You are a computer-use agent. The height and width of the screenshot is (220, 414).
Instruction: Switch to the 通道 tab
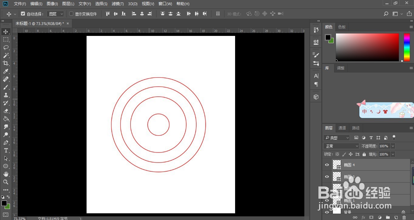coord(342,128)
